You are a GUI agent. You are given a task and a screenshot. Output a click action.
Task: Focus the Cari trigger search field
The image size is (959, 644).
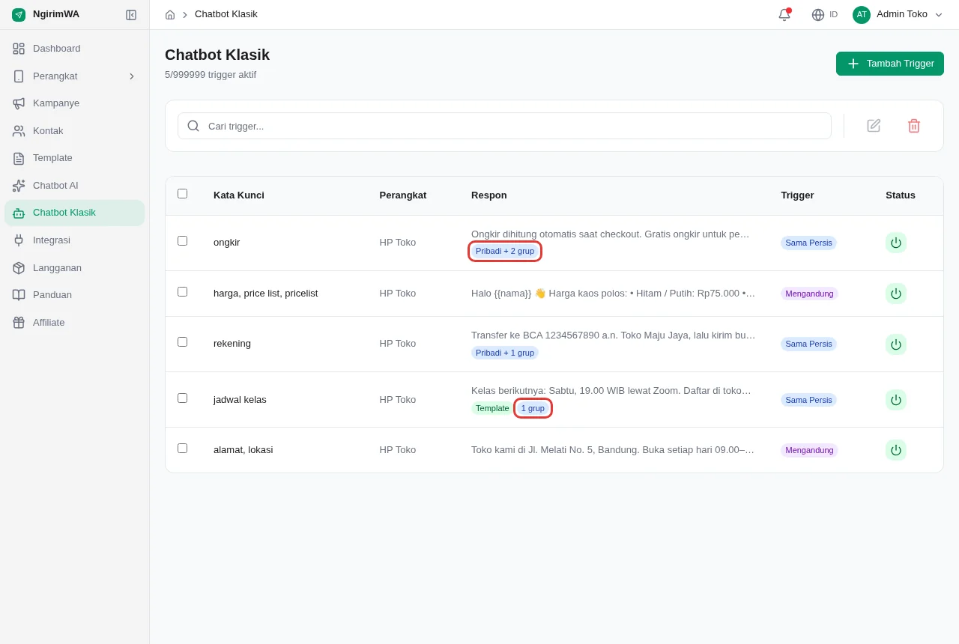pos(504,126)
